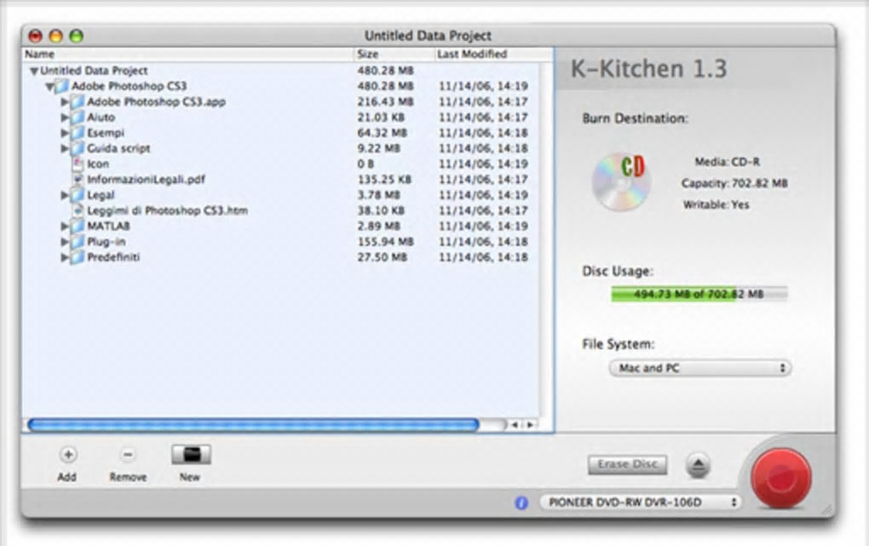The height and width of the screenshot is (546, 869).
Task: Expand the Adobe Photoshop CS3.app item
Action: point(64,102)
